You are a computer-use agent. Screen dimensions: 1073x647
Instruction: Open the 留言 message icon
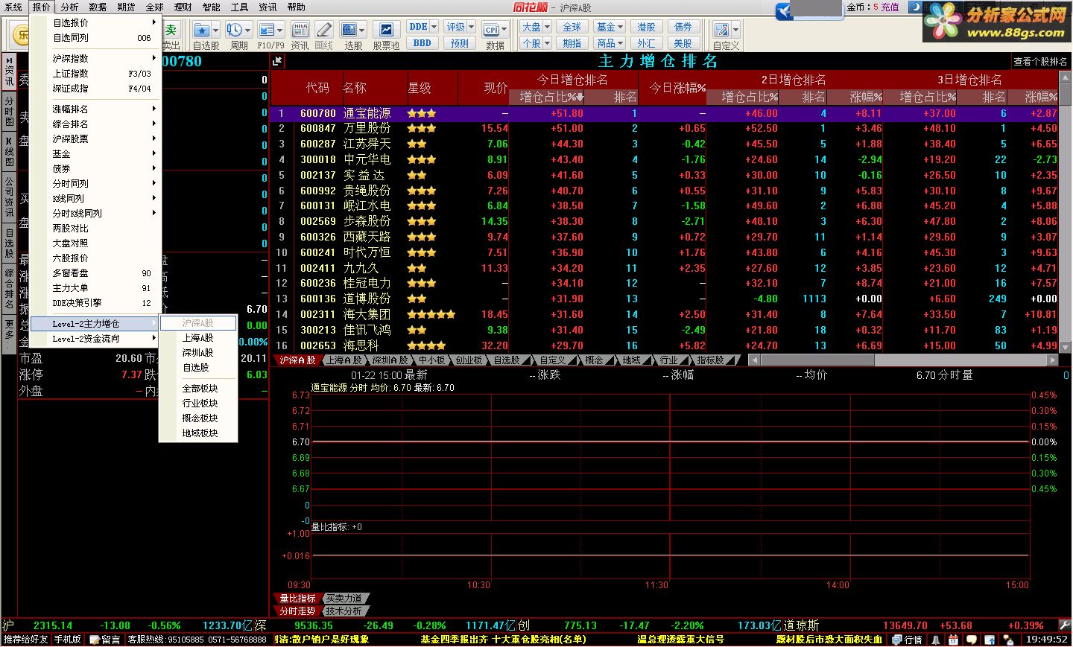pyautogui.click(x=105, y=640)
